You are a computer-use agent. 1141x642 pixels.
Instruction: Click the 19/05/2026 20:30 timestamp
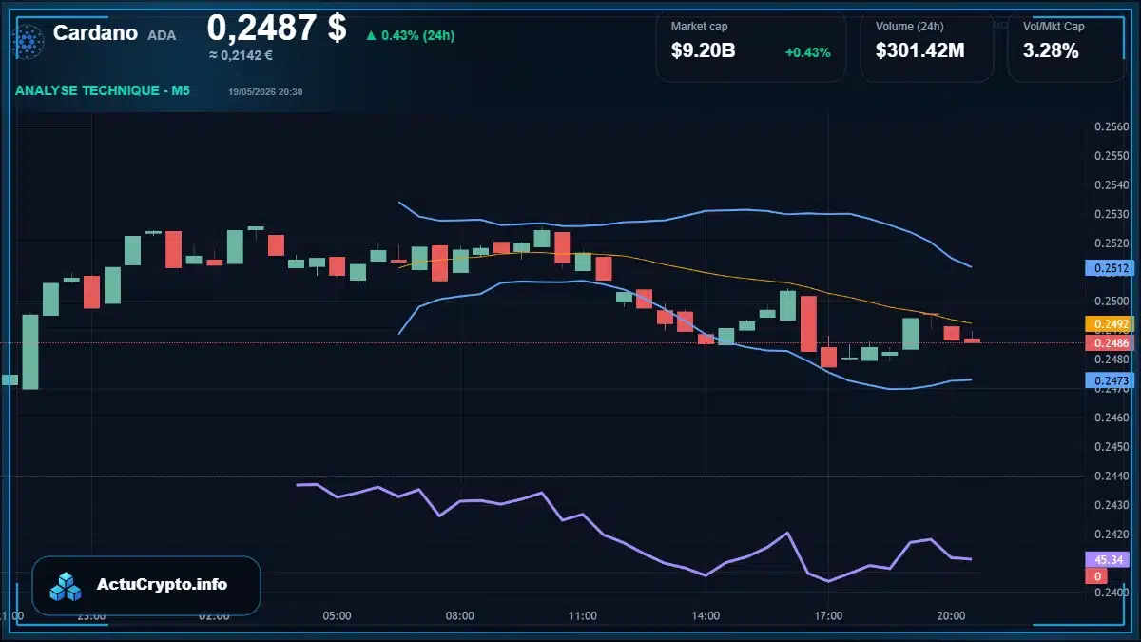click(x=265, y=91)
